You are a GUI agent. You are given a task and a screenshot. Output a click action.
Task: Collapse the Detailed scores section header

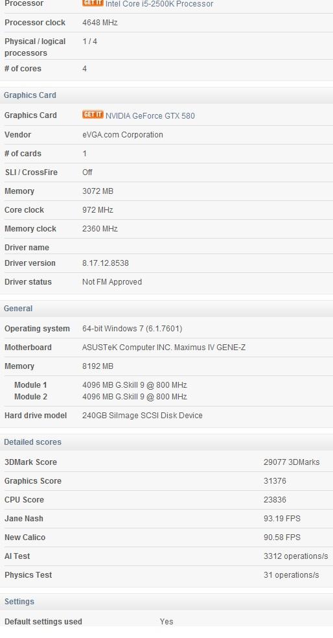pos(166,442)
